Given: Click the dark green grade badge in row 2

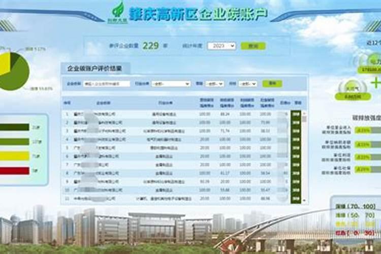Looking at the screenshot, I should [296, 122].
